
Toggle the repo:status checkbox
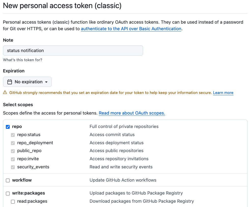coord(13,135)
